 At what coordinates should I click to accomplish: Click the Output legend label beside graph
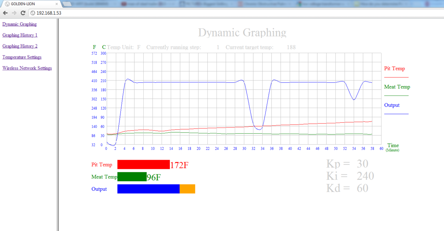coord(392,105)
